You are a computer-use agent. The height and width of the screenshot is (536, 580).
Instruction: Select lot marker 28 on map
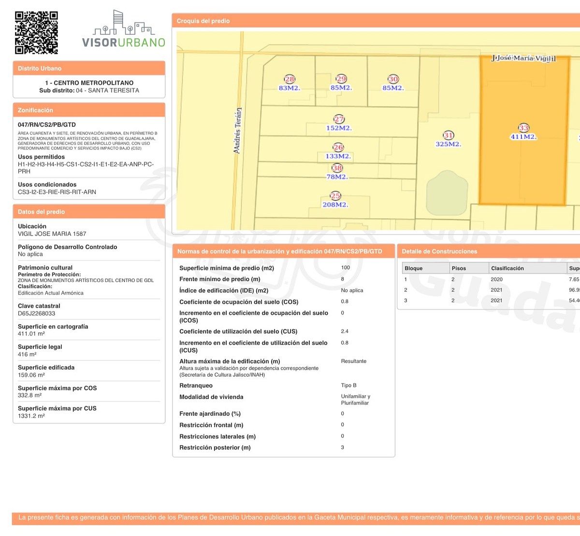tap(290, 79)
